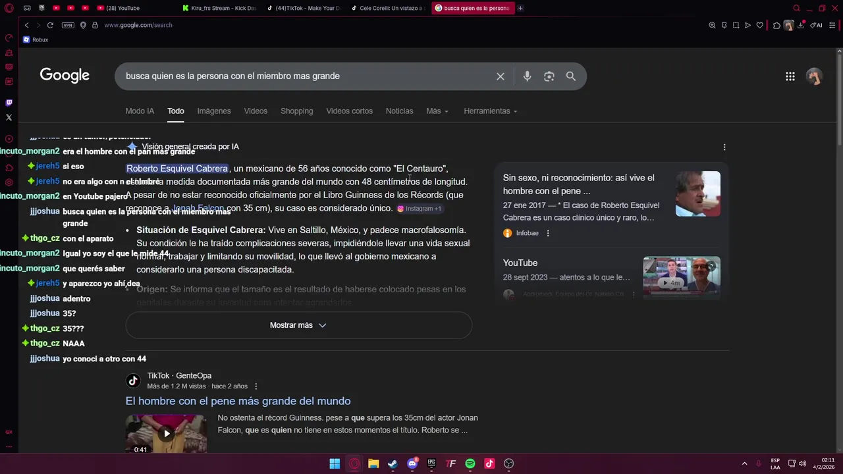Image resolution: width=843 pixels, height=474 pixels.
Task: Select the Videos cortos search tab
Action: point(350,111)
